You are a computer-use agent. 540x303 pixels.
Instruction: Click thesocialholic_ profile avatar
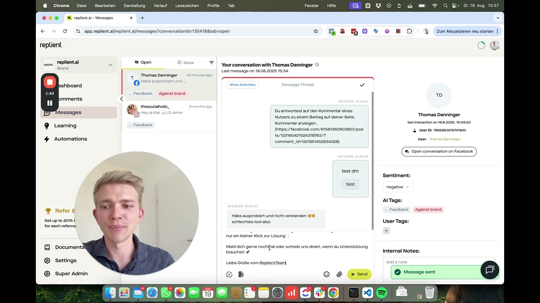(132, 109)
